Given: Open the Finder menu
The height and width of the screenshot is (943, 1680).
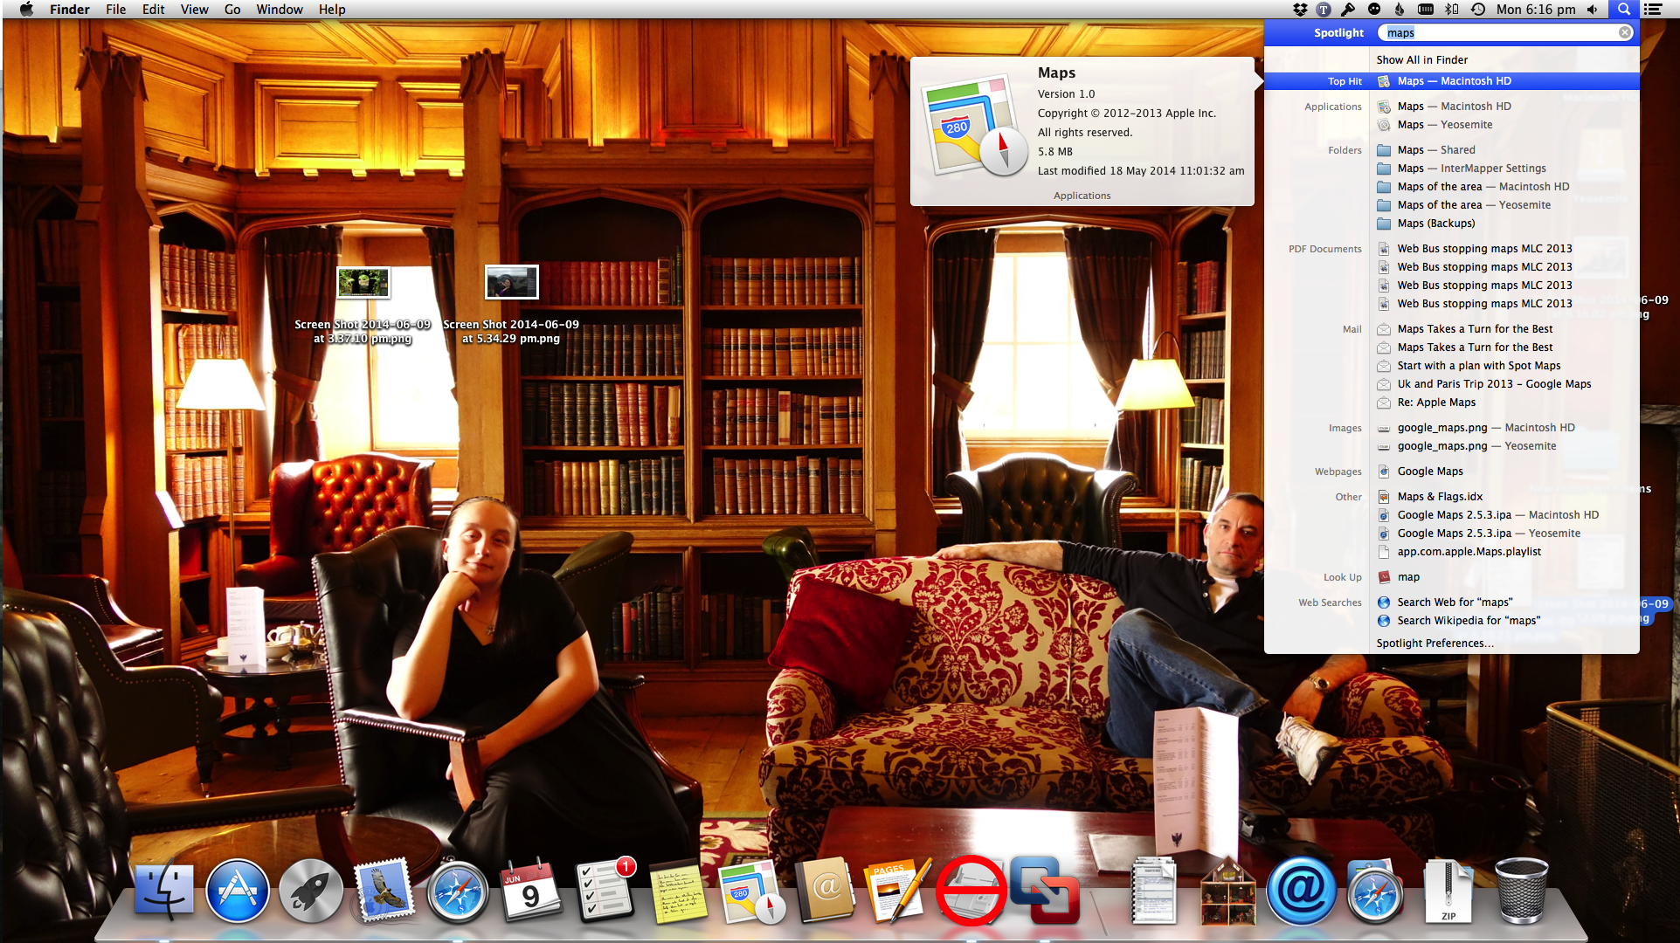Looking at the screenshot, I should click(x=70, y=10).
